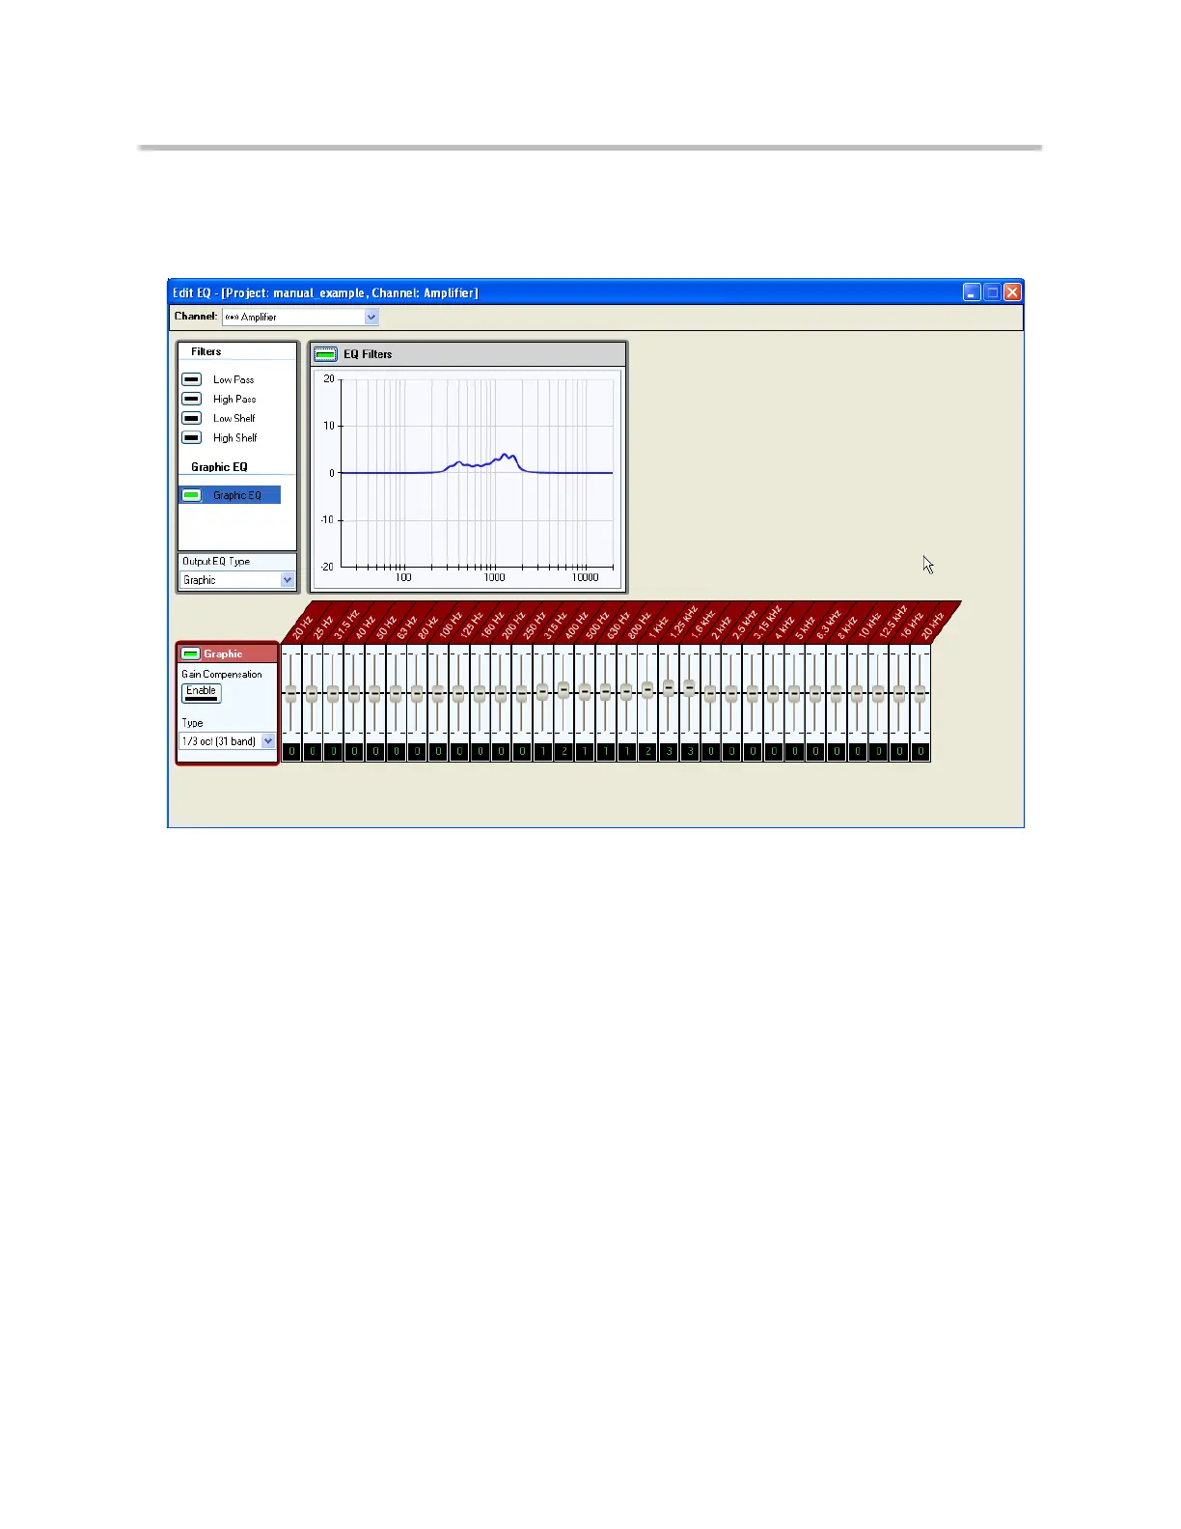Click the 1 kHz band slider handle
Screen dimensions: 1181x1529
point(647,689)
